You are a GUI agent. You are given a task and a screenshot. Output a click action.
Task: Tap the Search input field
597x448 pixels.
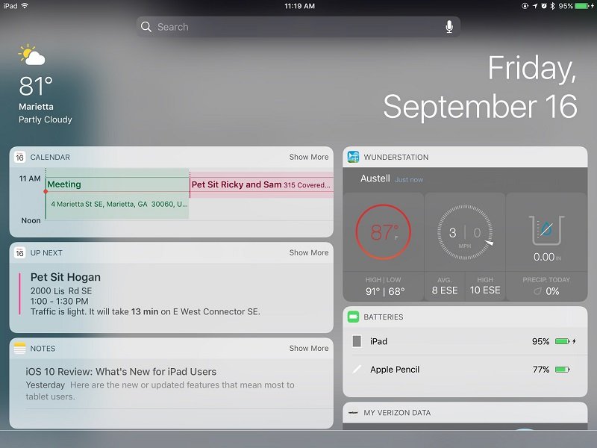(298, 27)
